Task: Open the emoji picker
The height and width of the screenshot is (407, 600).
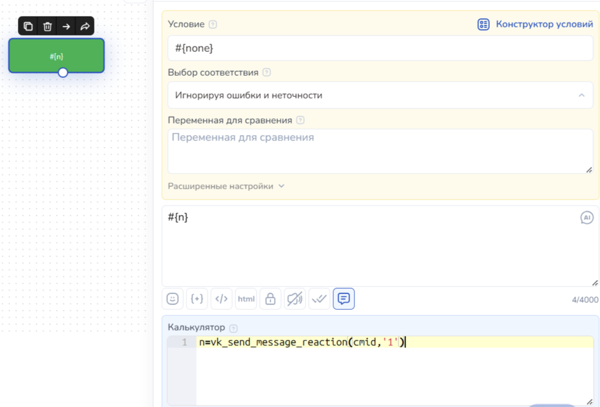Action: tap(173, 299)
